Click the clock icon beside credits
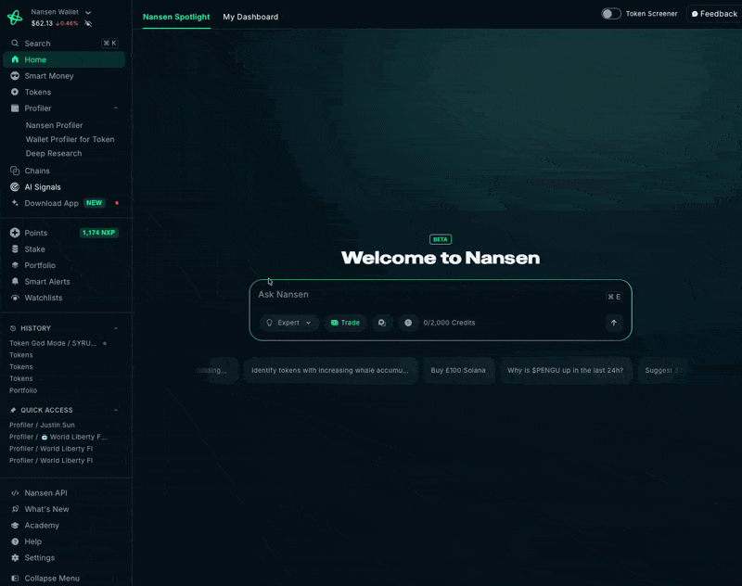Screen dimensions: 742x586 (x=408, y=323)
